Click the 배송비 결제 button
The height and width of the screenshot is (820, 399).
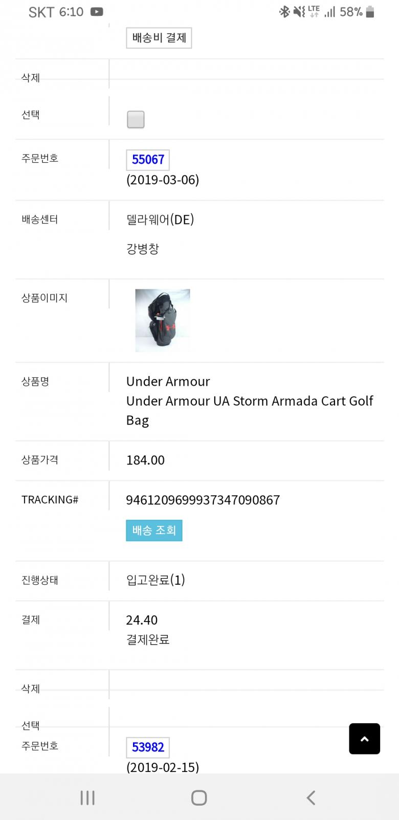pos(159,38)
